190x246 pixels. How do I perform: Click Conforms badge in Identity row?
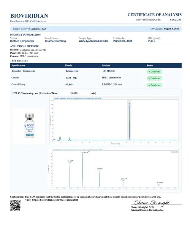pyautogui.click(x=154, y=72)
